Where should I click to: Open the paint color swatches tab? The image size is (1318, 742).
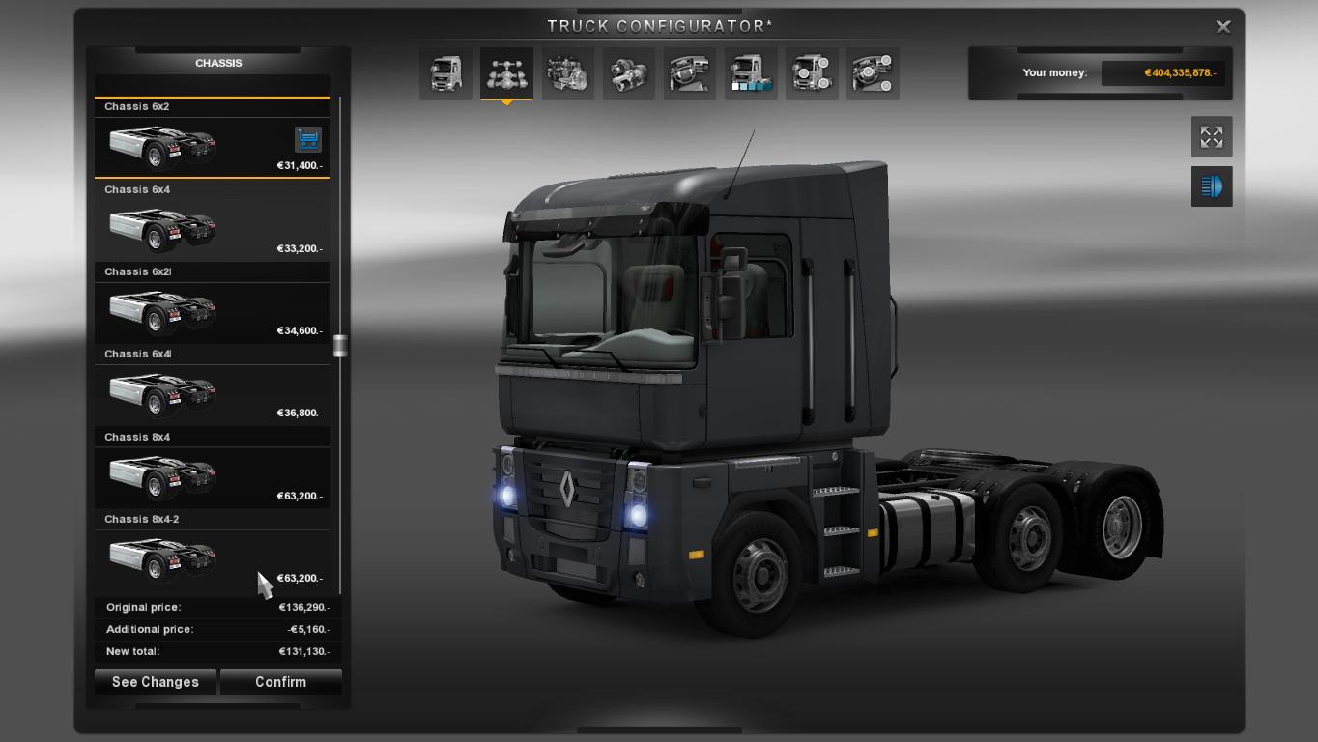click(x=750, y=72)
